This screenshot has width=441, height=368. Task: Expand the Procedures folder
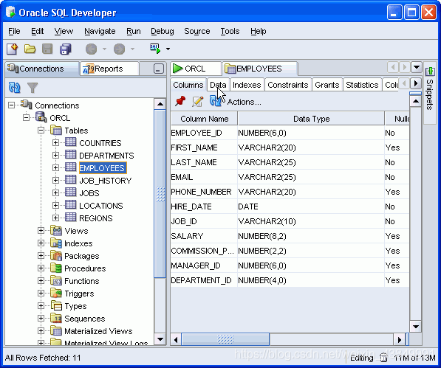41,268
